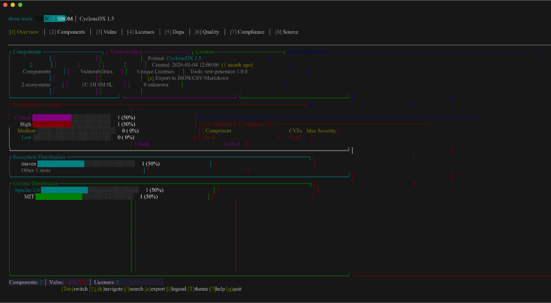Click the search shortcut in footer

click(x=134, y=289)
